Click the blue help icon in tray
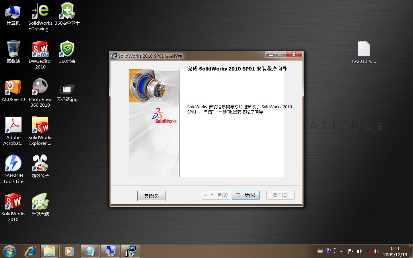The image size is (413, 258). 328,251
